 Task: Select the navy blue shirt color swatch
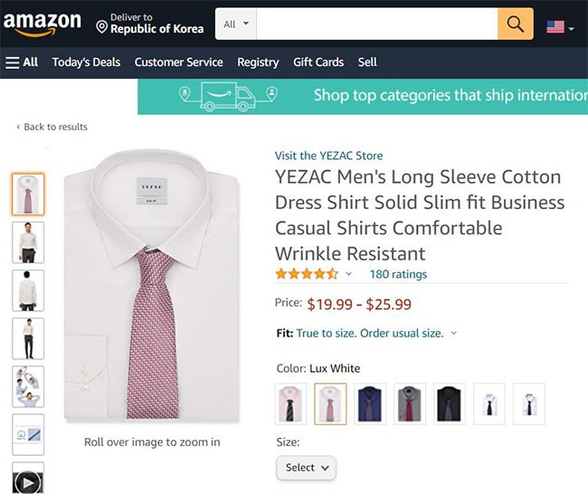click(x=371, y=404)
